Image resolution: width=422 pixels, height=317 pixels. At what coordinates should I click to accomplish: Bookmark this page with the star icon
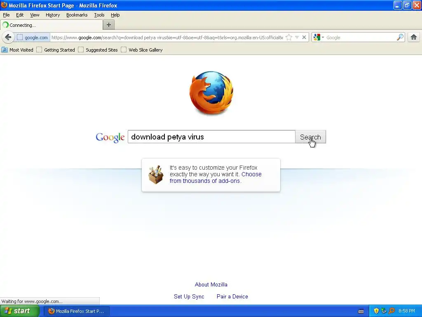click(x=289, y=37)
